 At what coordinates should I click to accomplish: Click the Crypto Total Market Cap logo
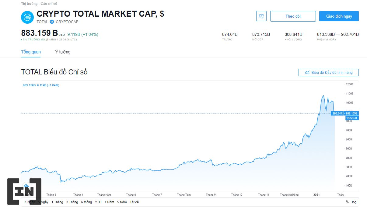click(x=27, y=17)
